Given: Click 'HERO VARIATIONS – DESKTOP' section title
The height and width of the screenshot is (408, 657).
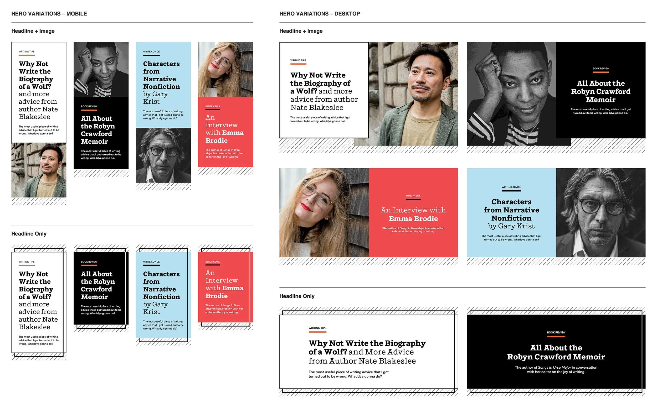Looking at the screenshot, I should coord(320,14).
